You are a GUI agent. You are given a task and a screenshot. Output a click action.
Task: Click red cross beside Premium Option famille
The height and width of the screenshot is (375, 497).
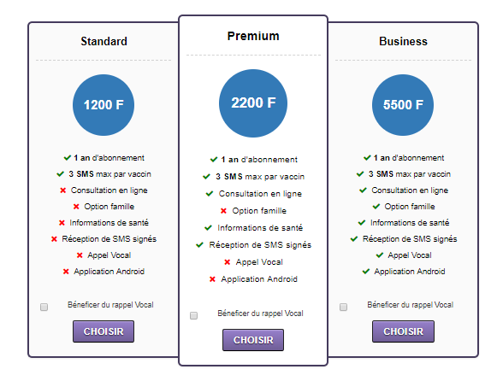click(223, 211)
